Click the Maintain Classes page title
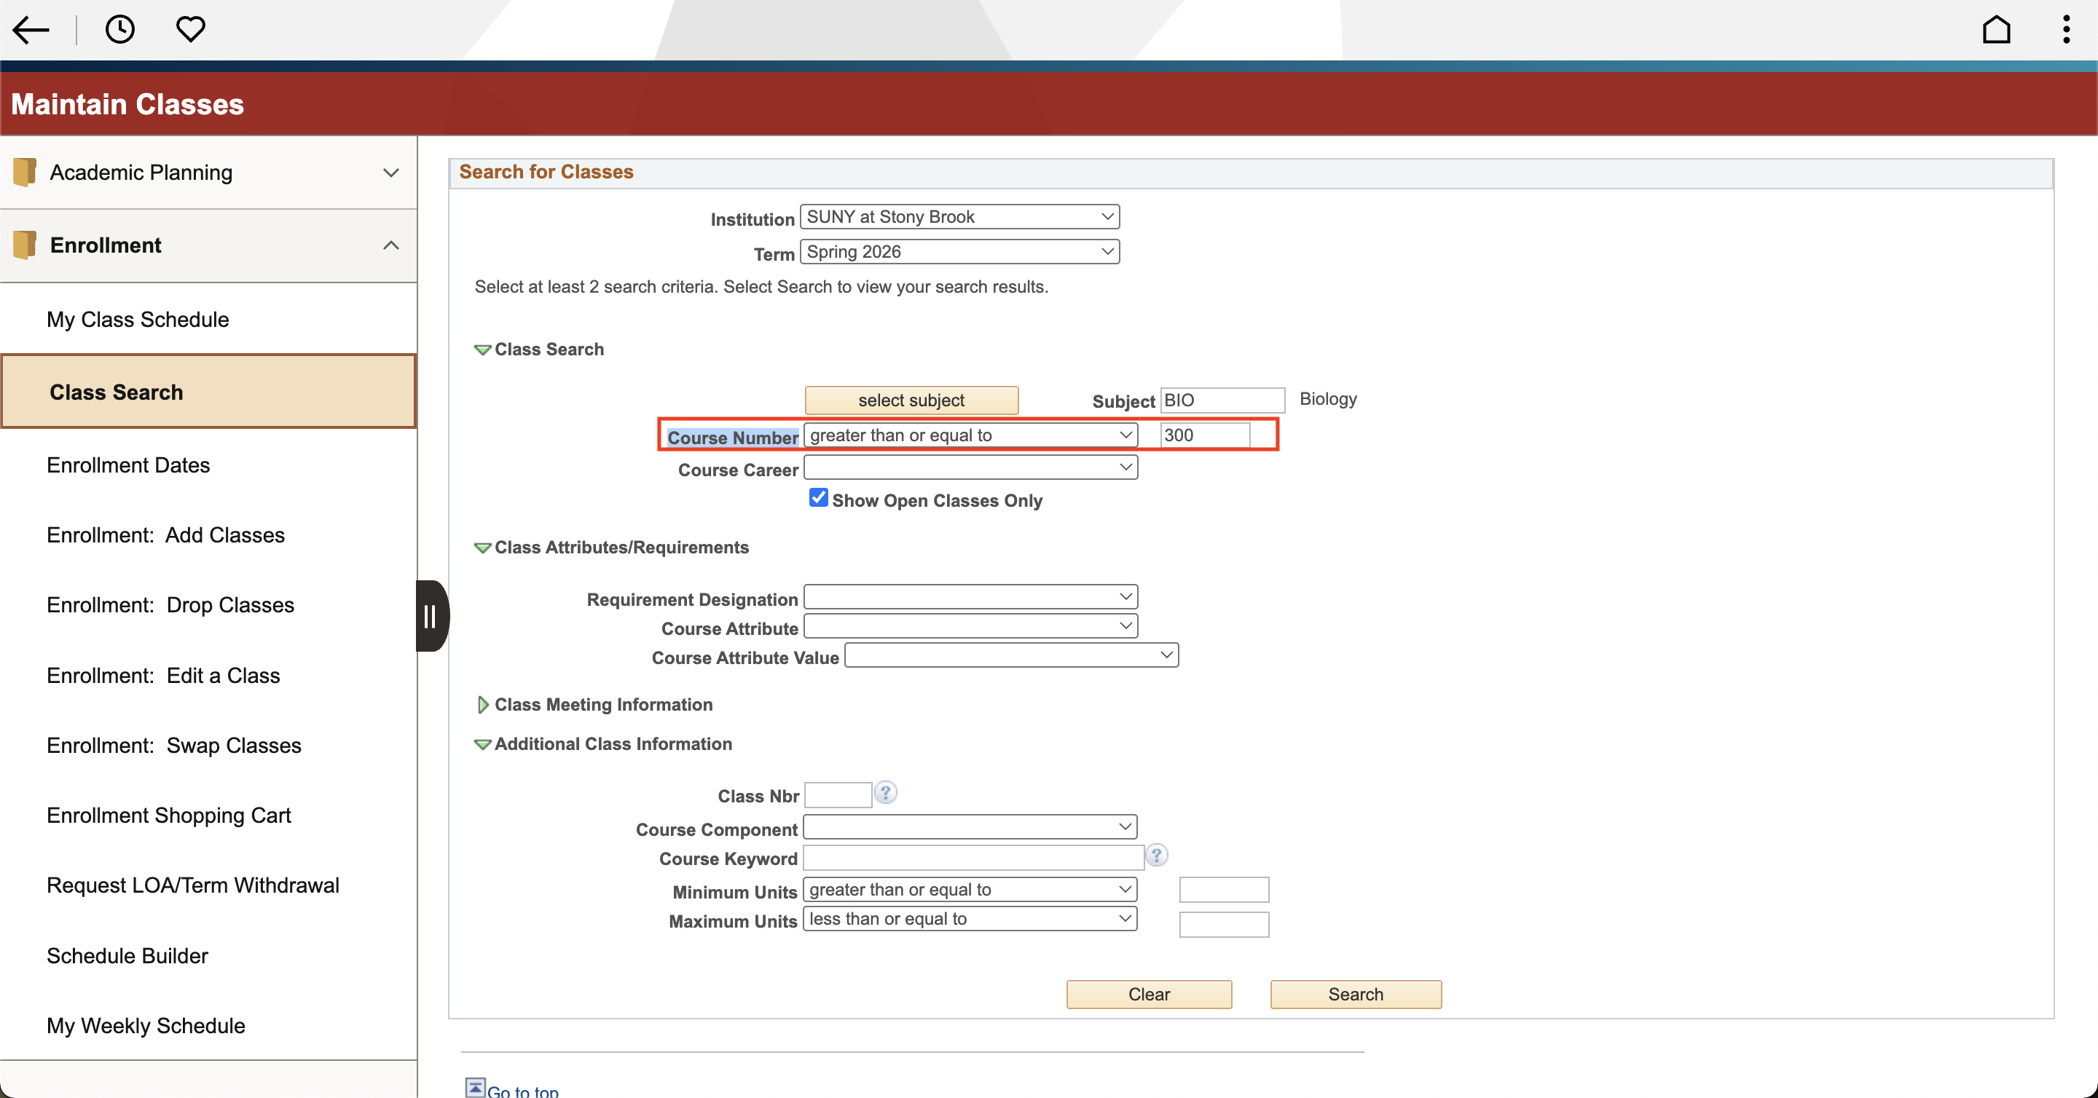The height and width of the screenshot is (1098, 2098). [128, 104]
